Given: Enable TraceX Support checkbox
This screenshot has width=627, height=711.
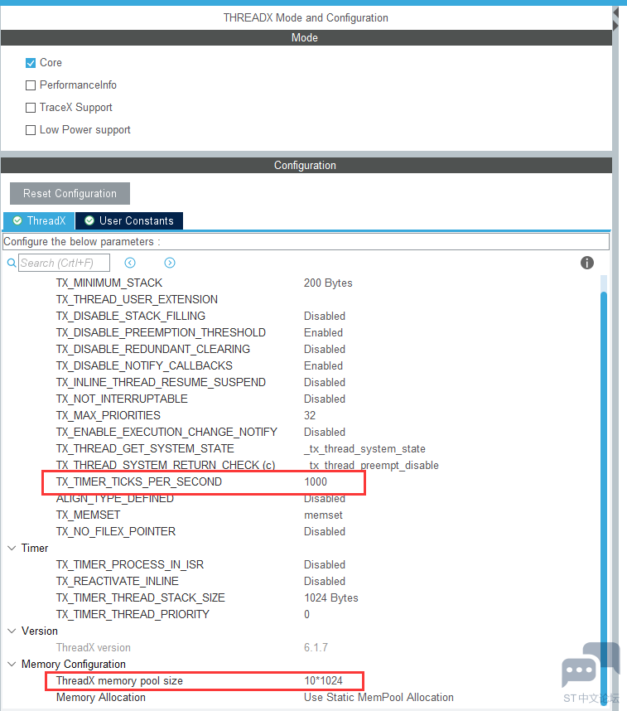Looking at the screenshot, I should [31, 108].
